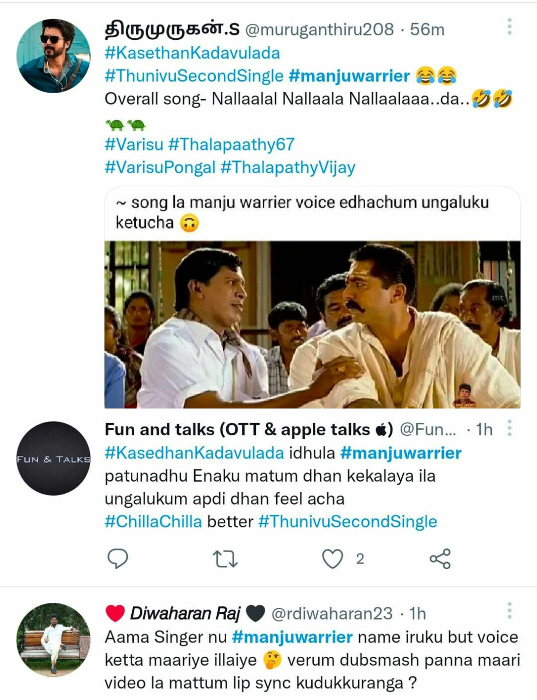537x700 pixels.
Task: Like the Fun and talks tweet
Action: [334, 558]
